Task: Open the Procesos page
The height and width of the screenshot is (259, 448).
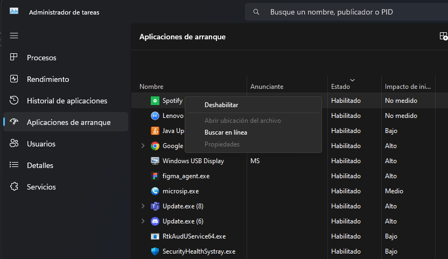Action: point(66,58)
